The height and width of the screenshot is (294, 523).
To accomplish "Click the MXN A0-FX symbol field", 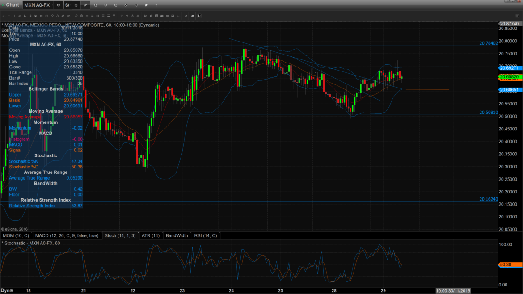I will (38, 5).
